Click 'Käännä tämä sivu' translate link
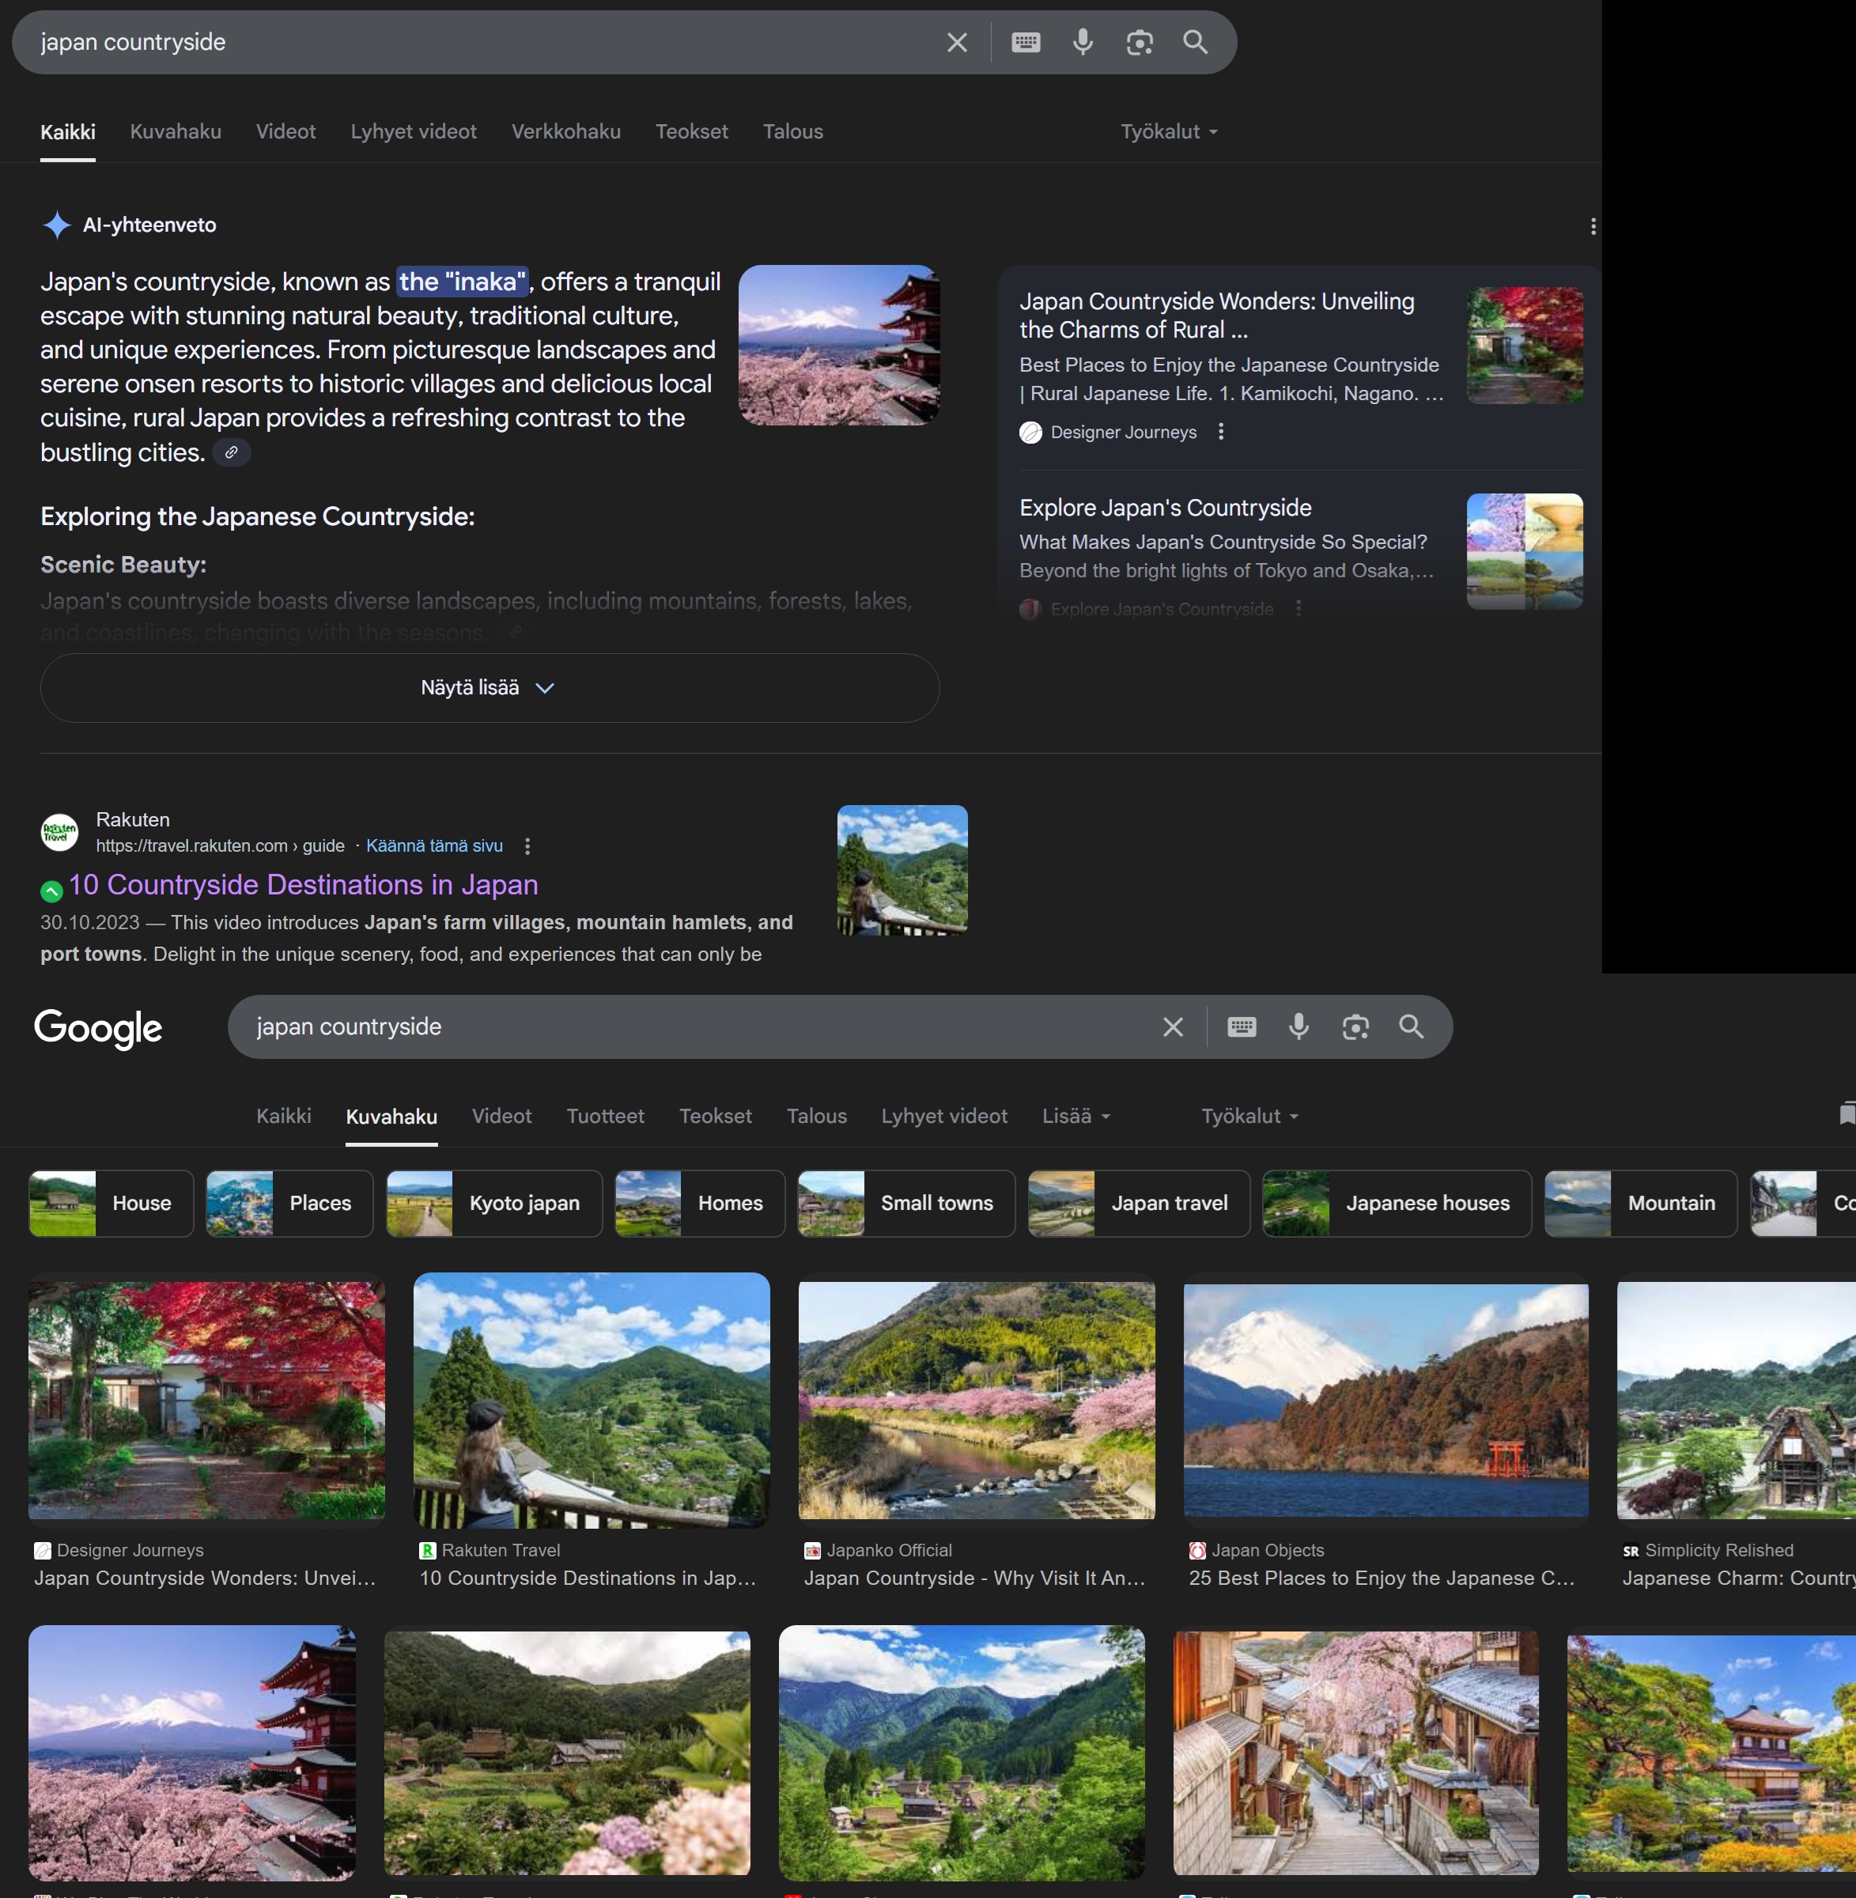The image size is (1856, 1898). (x=434, y=846)
